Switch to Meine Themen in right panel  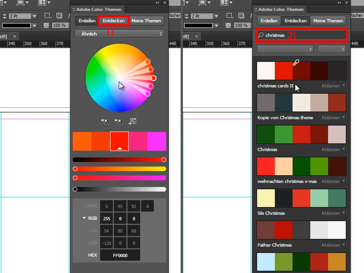pos(328,20)
